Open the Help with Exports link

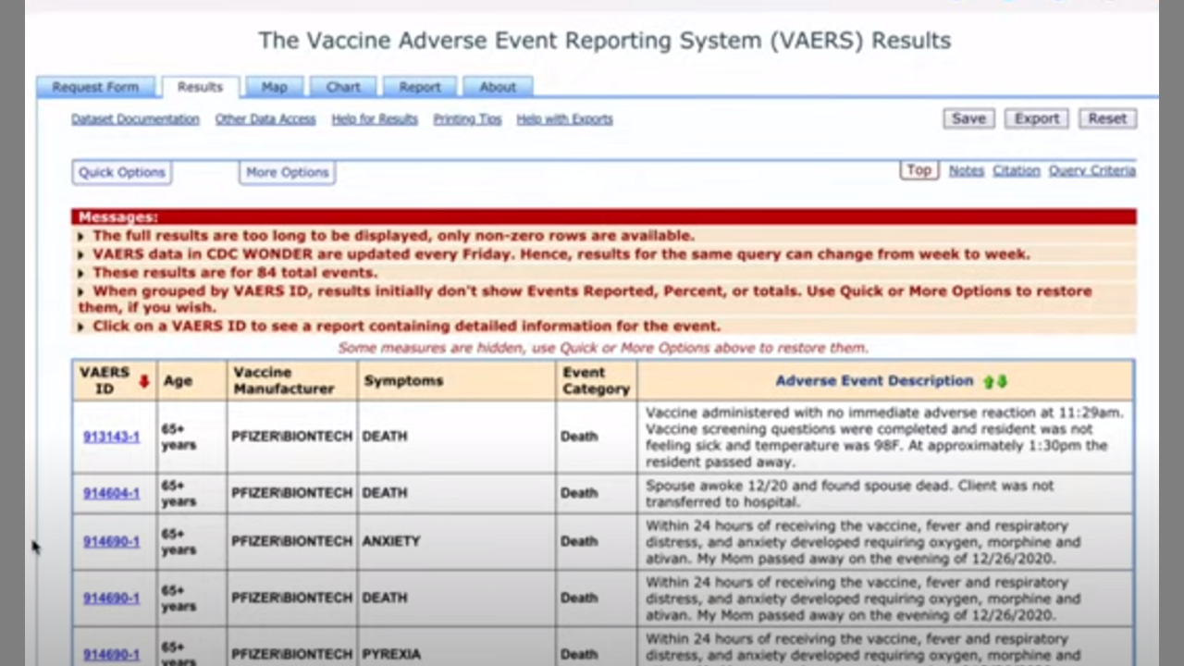pos(564,119)
